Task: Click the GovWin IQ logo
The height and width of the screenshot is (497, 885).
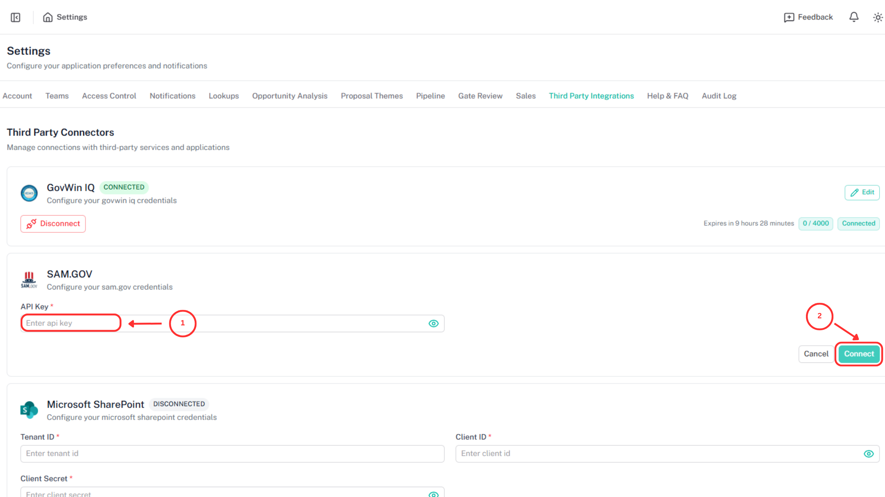Action: pos(29,194)
